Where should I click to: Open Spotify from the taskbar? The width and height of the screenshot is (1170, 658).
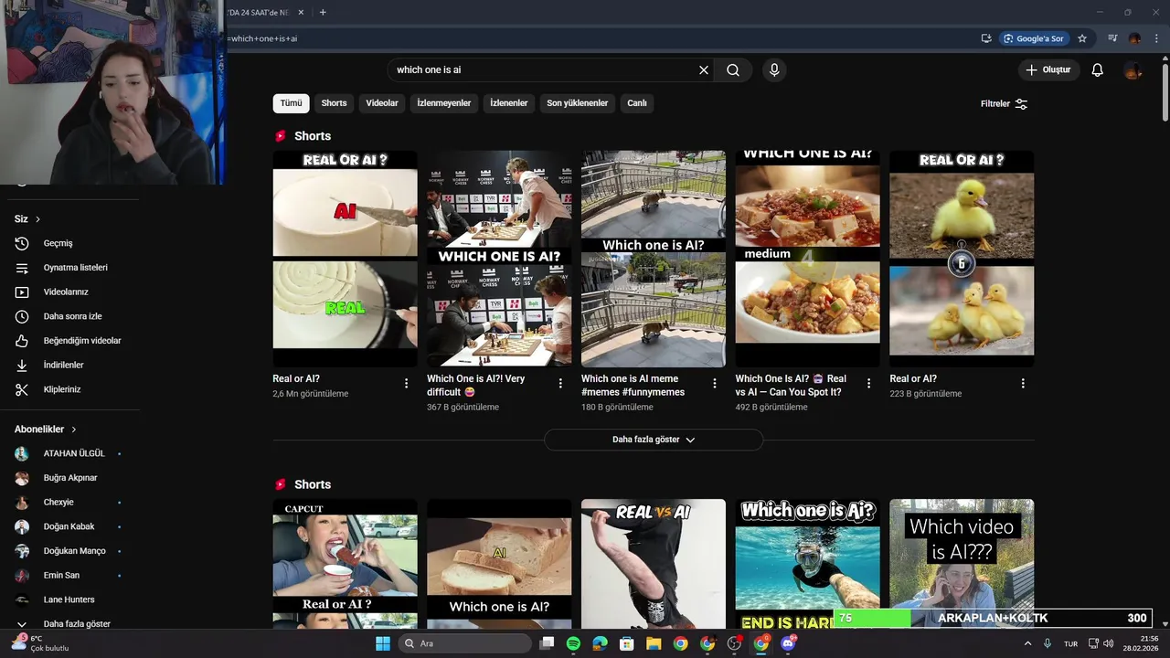click(x=573, y=643)
